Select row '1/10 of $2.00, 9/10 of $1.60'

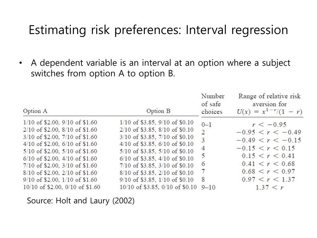[60, 122]
